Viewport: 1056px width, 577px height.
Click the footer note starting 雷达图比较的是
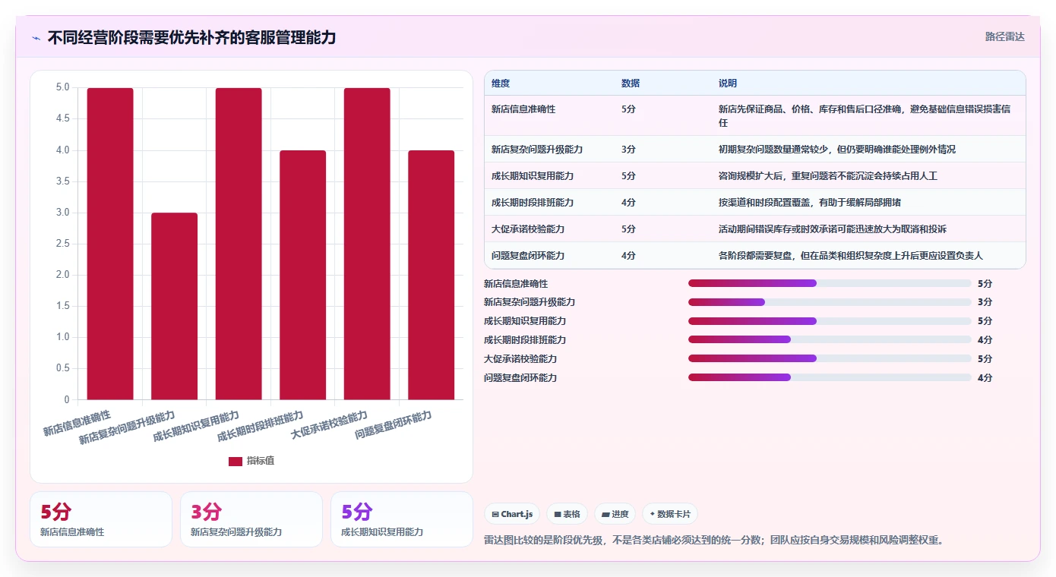click(x=713, y=541)
